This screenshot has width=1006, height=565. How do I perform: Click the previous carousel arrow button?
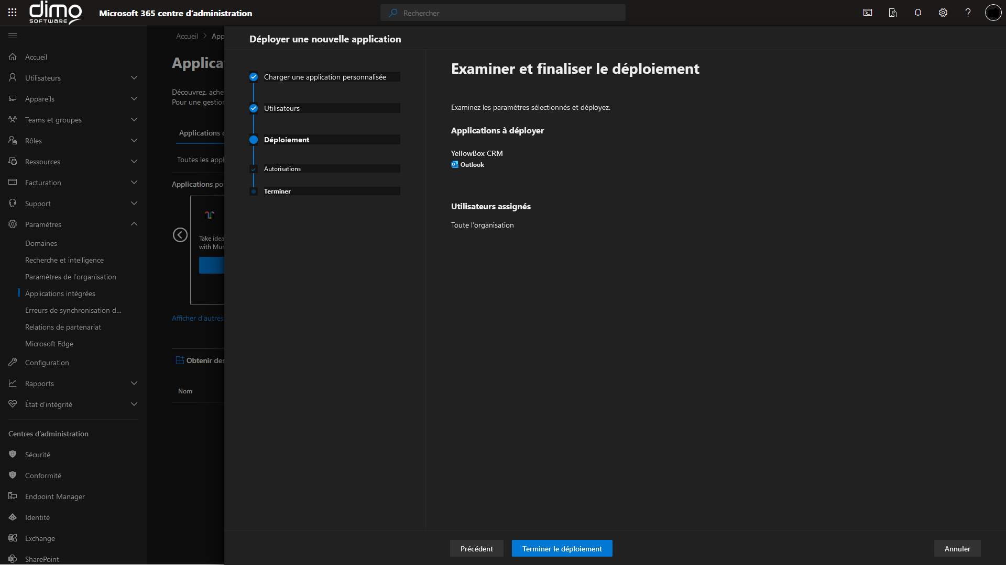click(x=180, y=235)
